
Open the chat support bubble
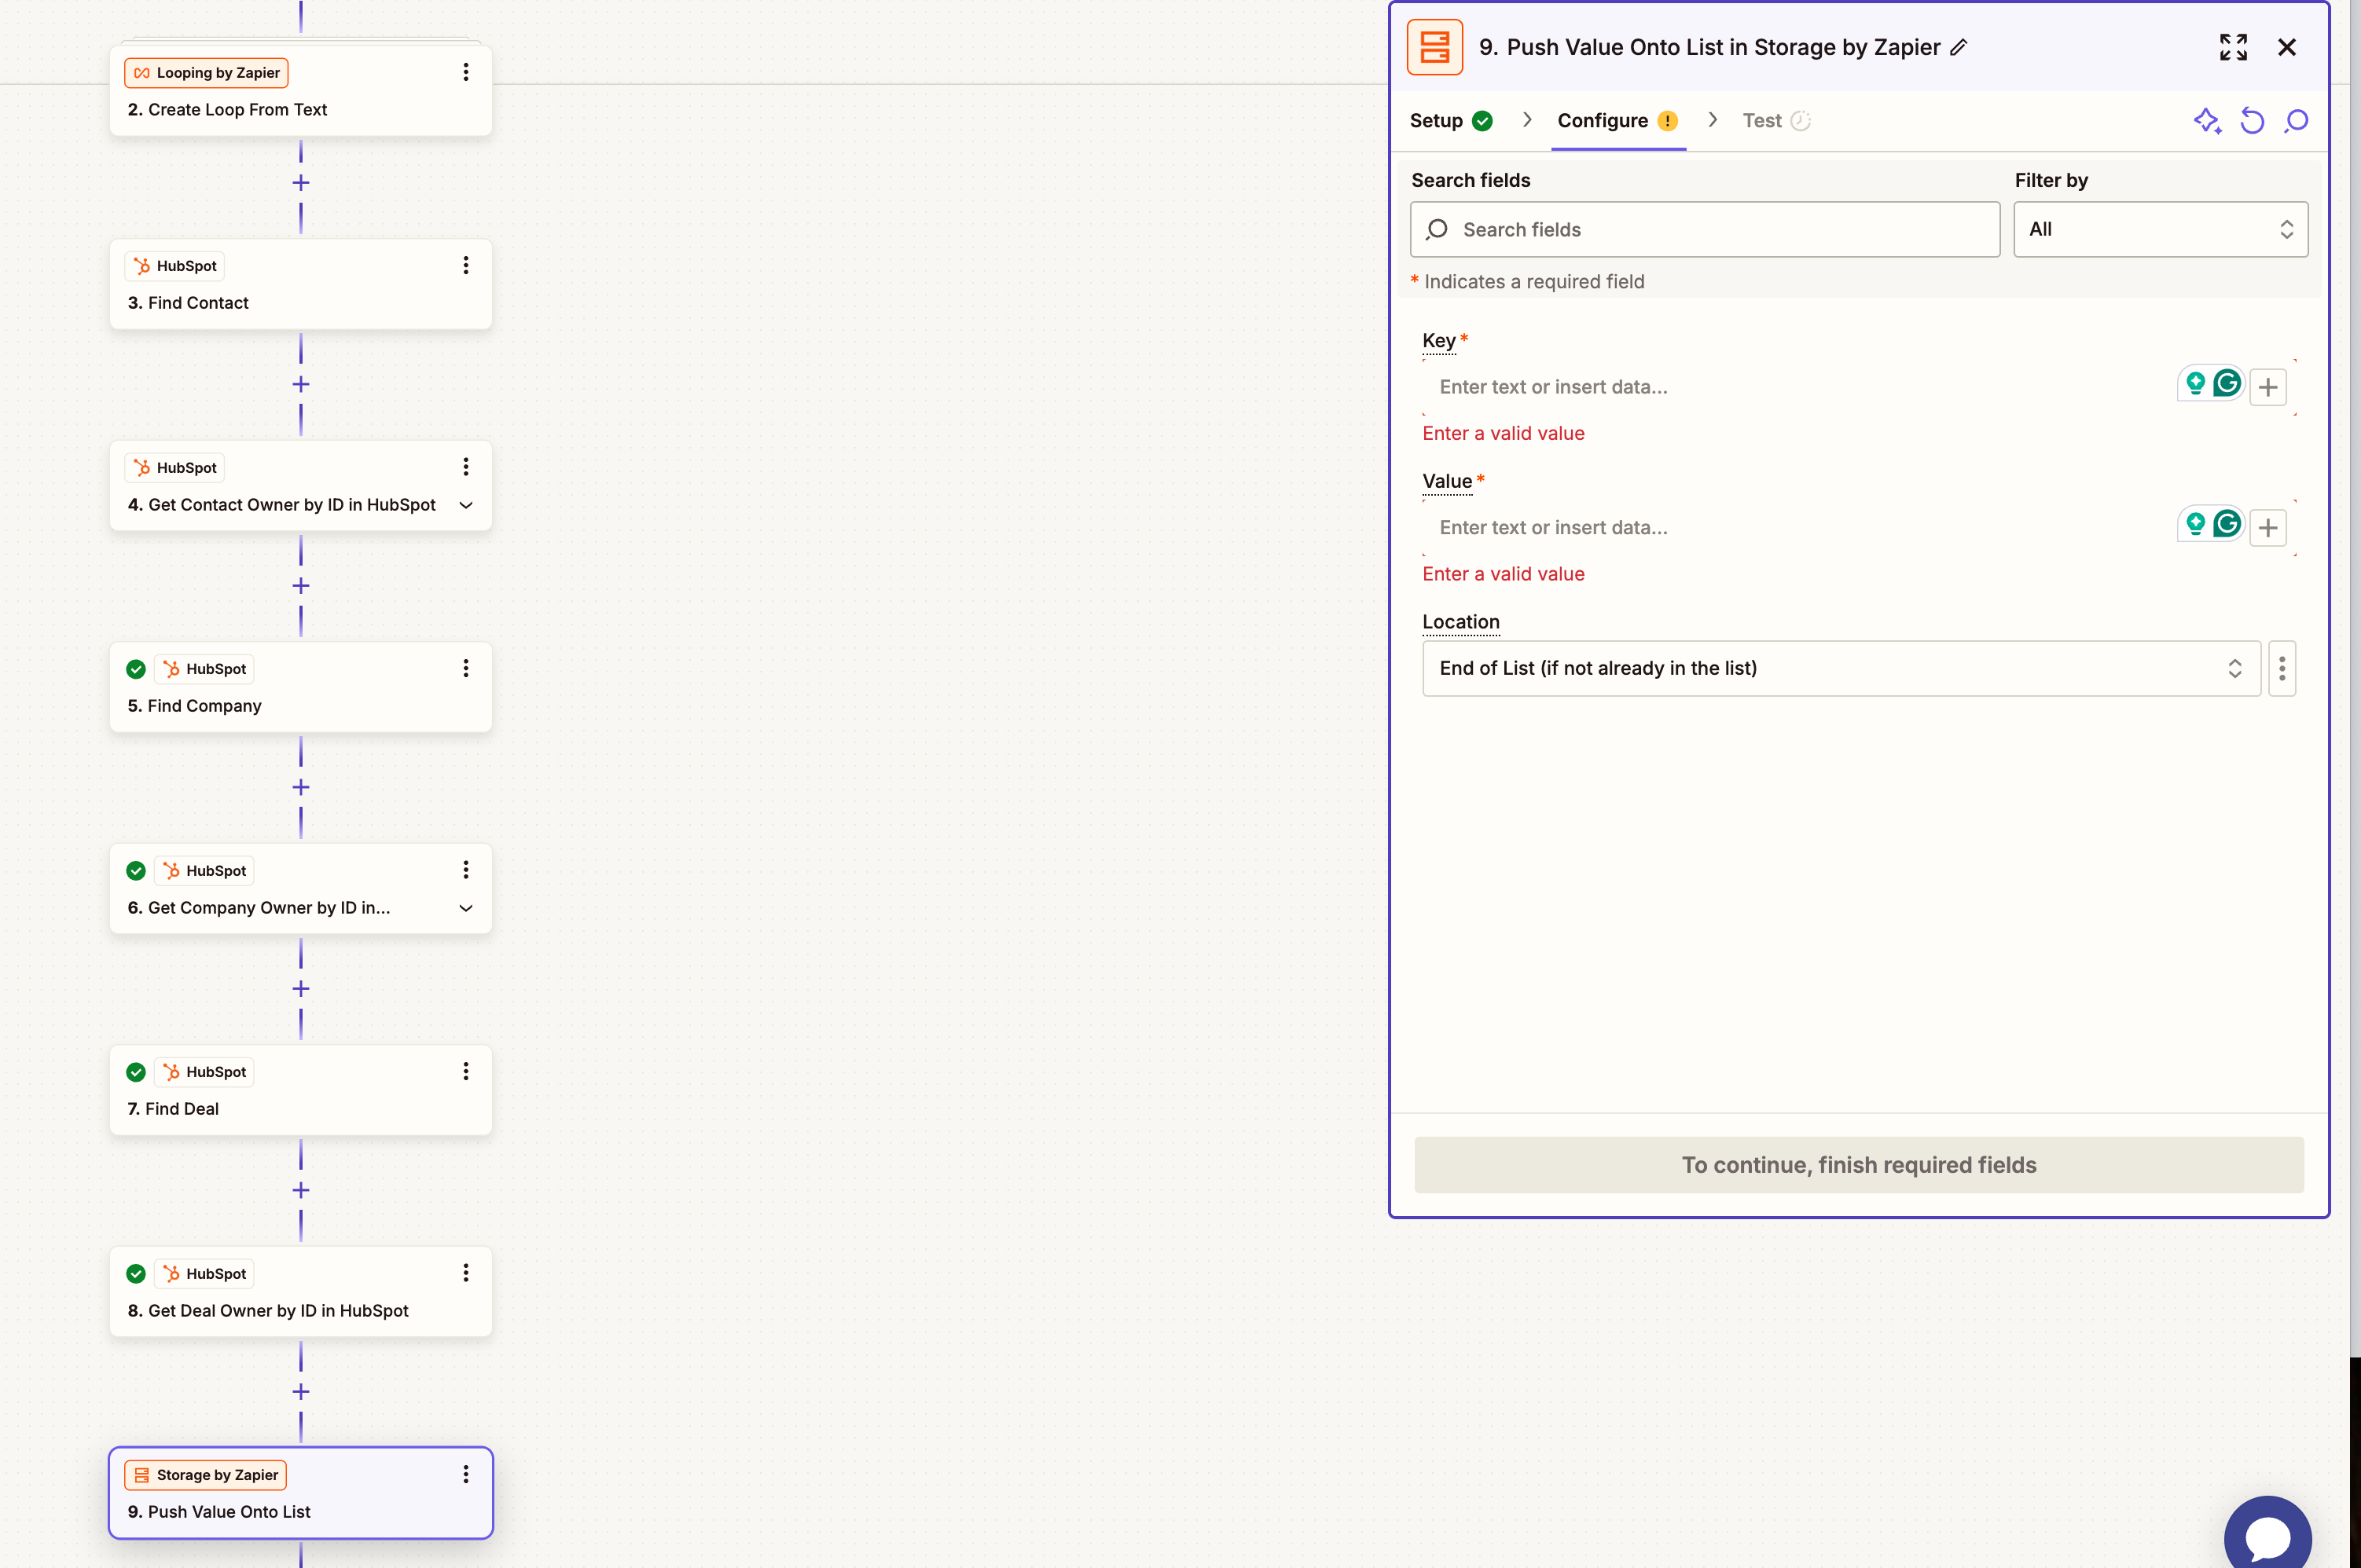click(2268, 1537)
